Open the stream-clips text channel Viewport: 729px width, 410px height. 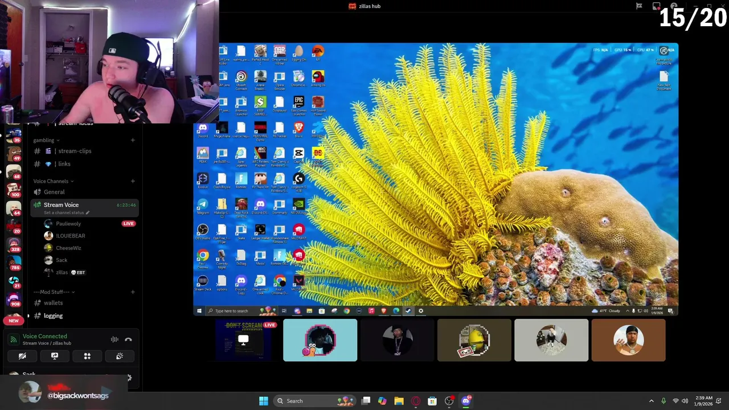pyautogui.click(x=84, y=151)
